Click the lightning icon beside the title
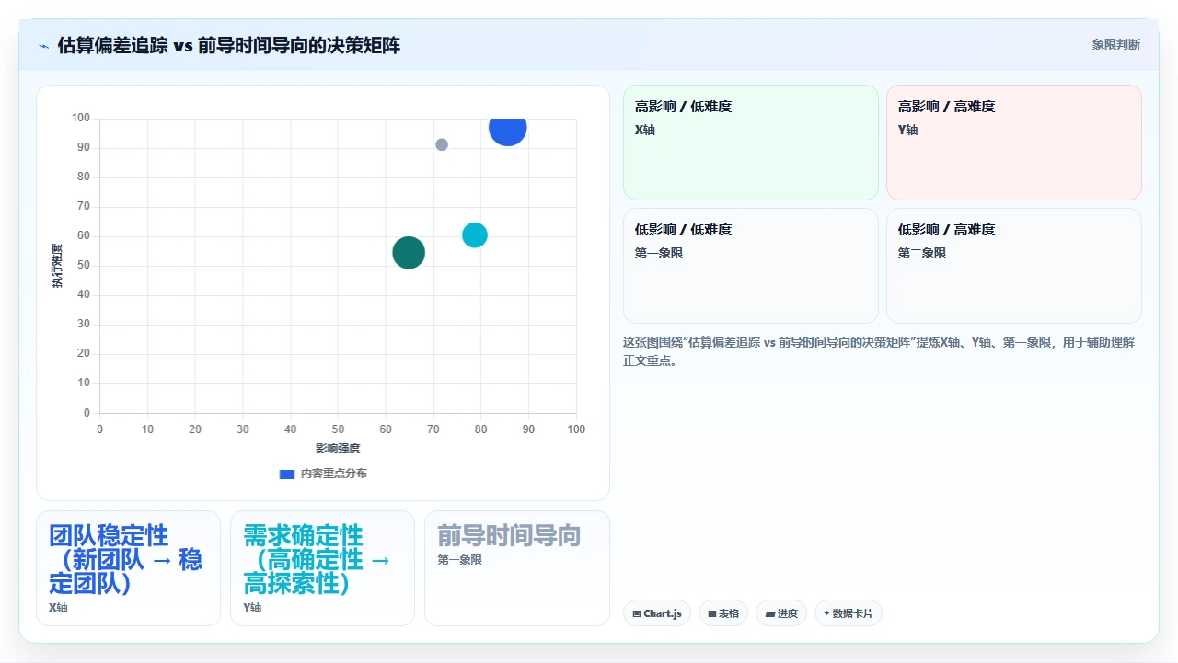 [x=44, y=45]
